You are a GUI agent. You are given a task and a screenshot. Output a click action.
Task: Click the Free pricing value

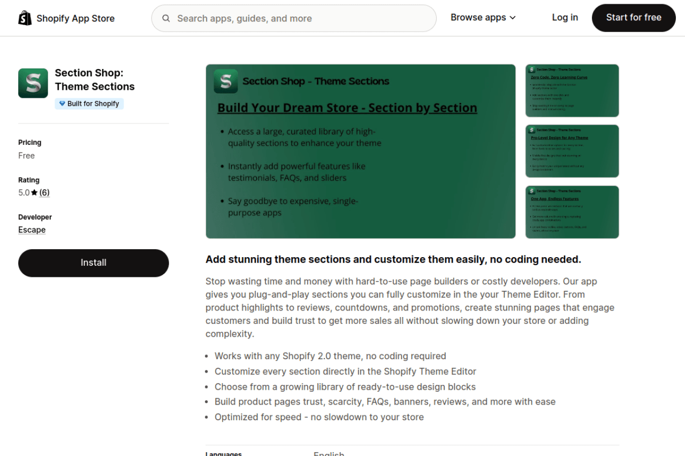pos(27,156)
